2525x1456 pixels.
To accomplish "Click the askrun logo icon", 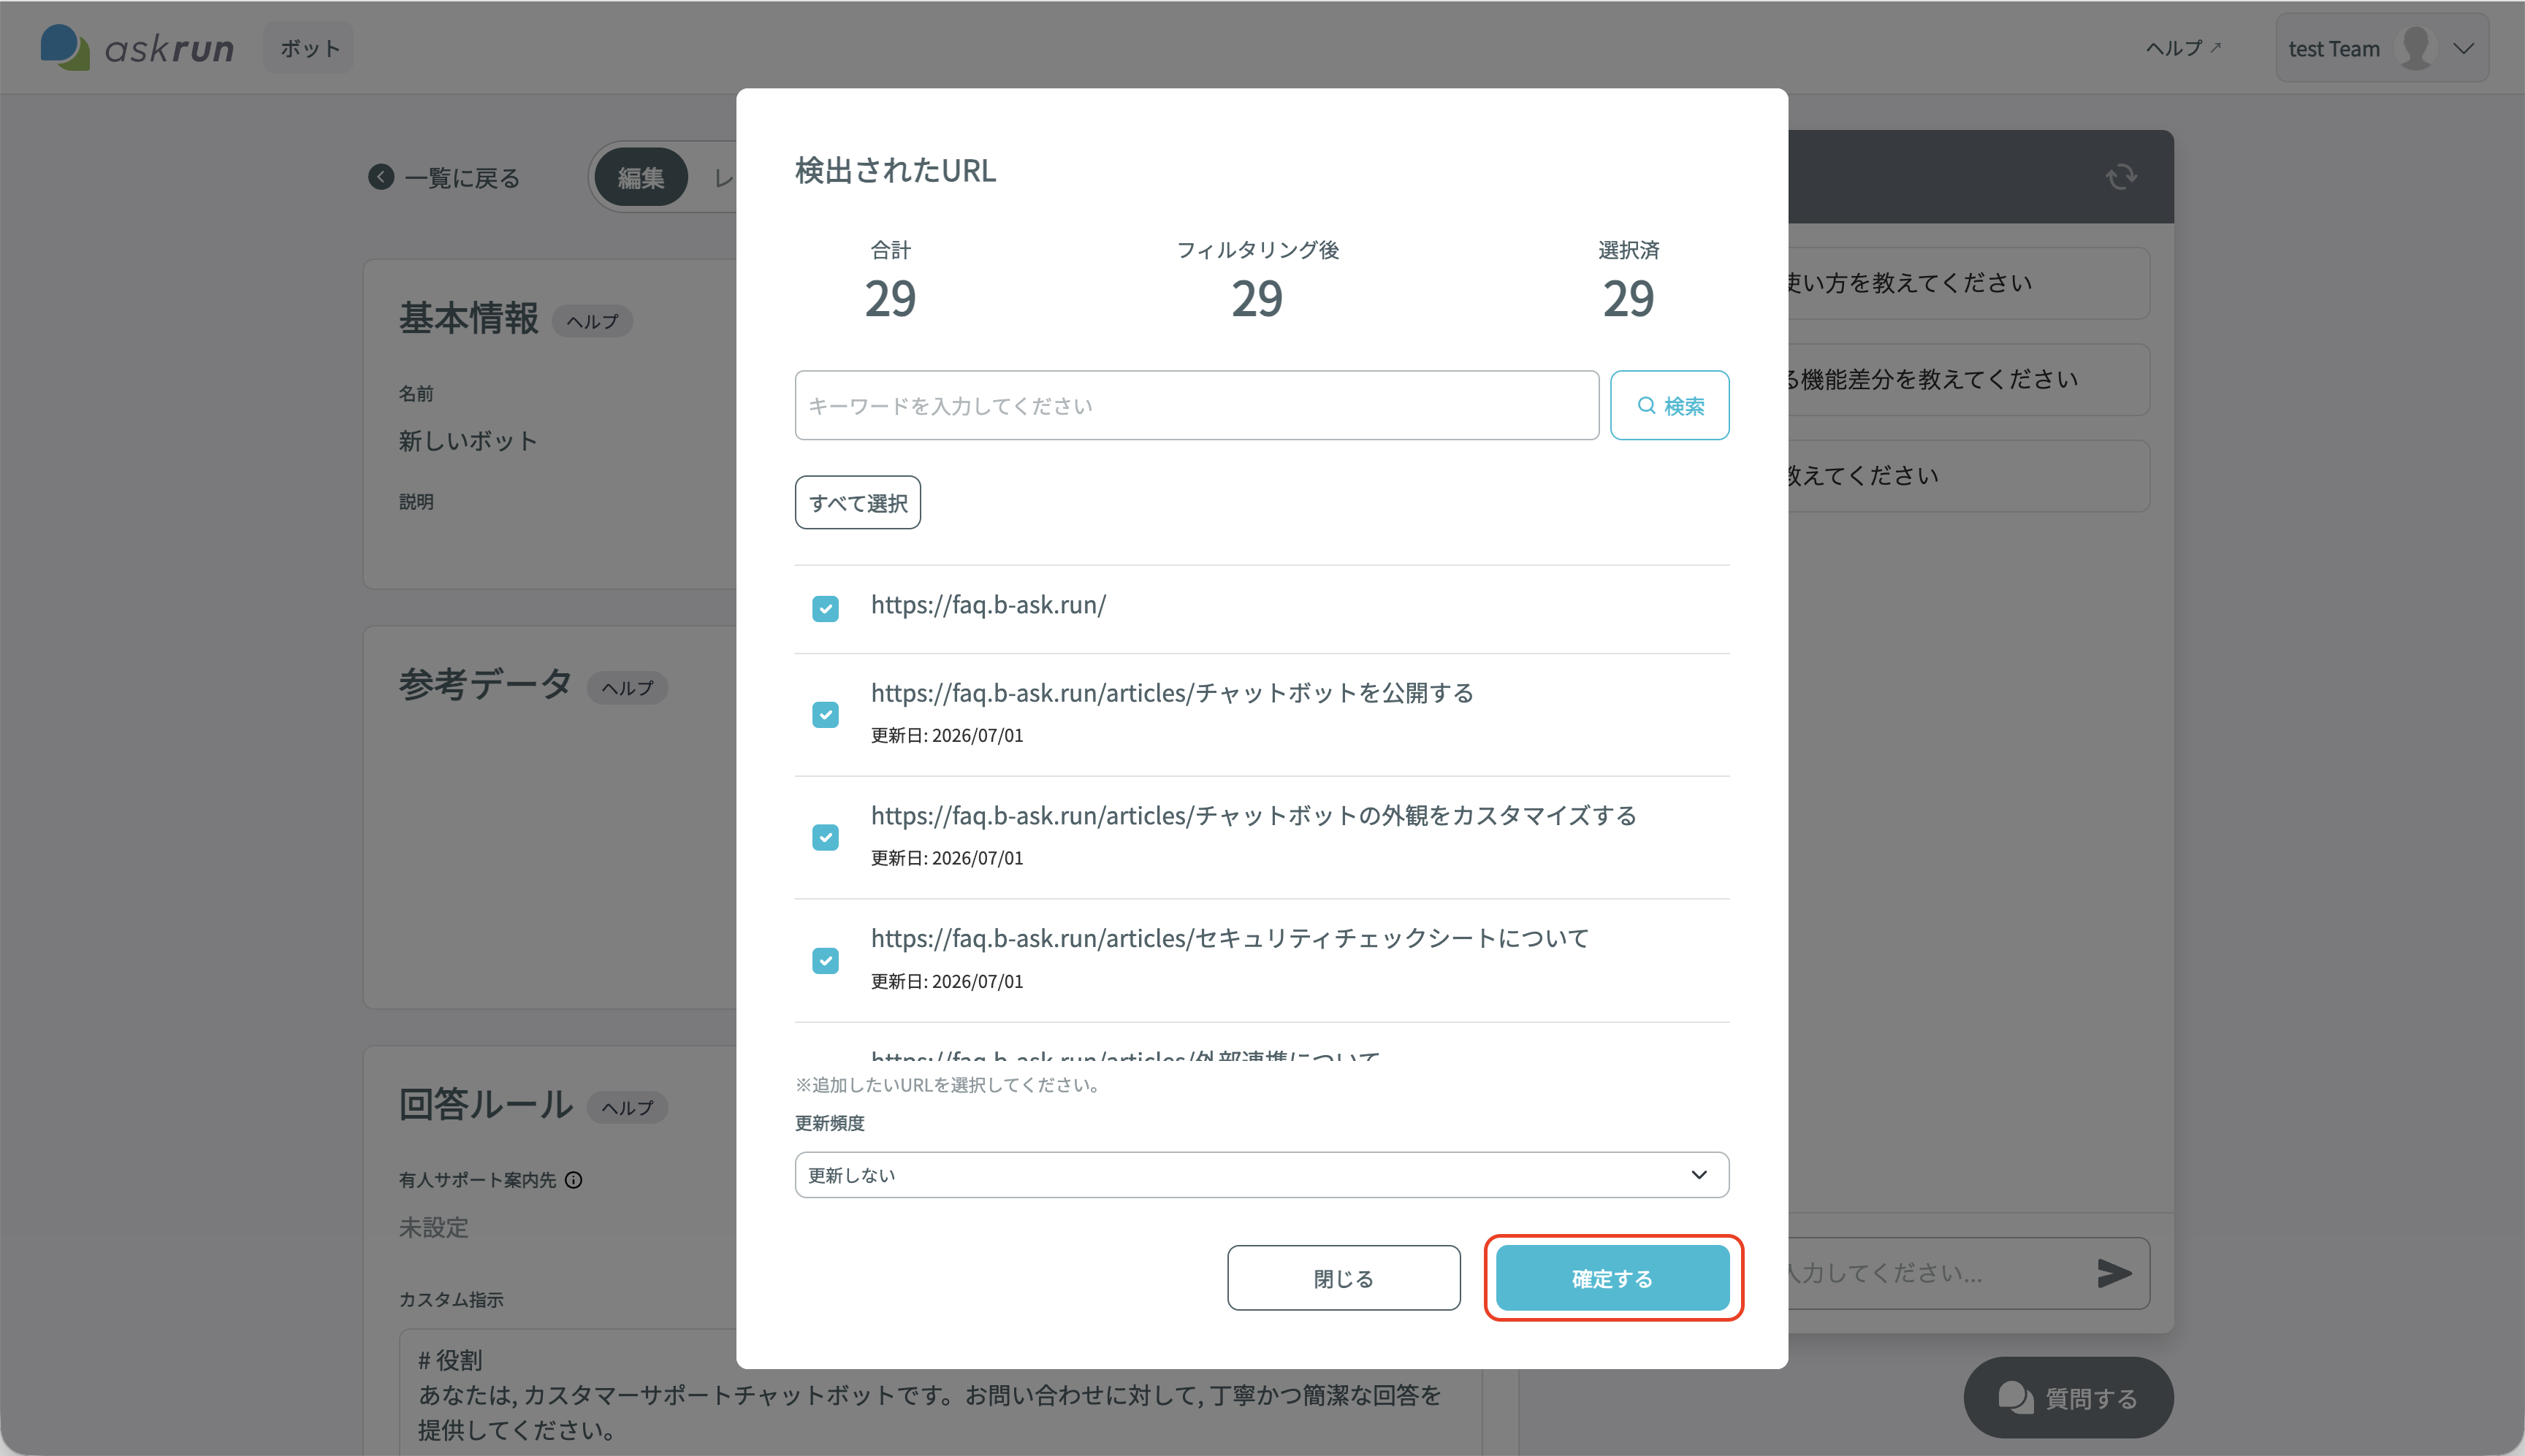I will [65, 47].
